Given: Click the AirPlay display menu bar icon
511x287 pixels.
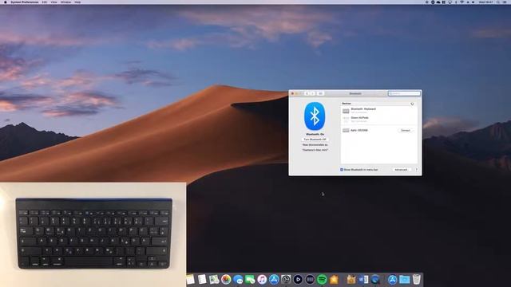Looking at the screenshot, I should 450,2.
